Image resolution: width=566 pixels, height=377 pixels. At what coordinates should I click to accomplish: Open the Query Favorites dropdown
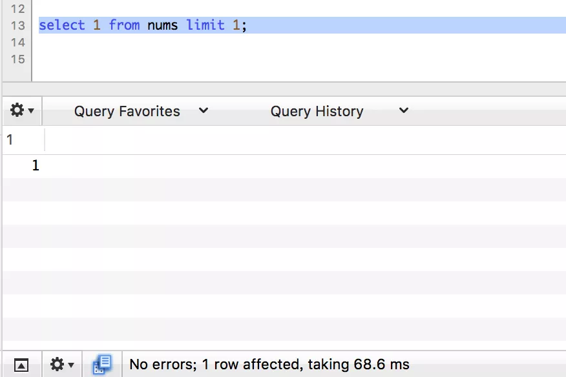tap(141, 111)
